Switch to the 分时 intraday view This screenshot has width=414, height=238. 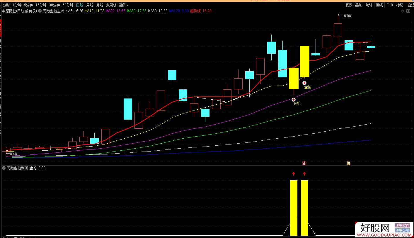point(6,5)
